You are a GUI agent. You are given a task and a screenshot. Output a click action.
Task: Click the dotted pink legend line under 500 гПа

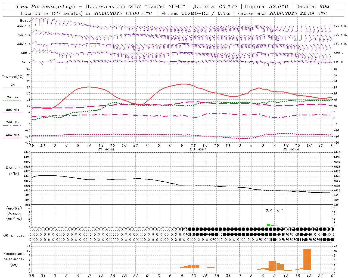tap(13, 138)
